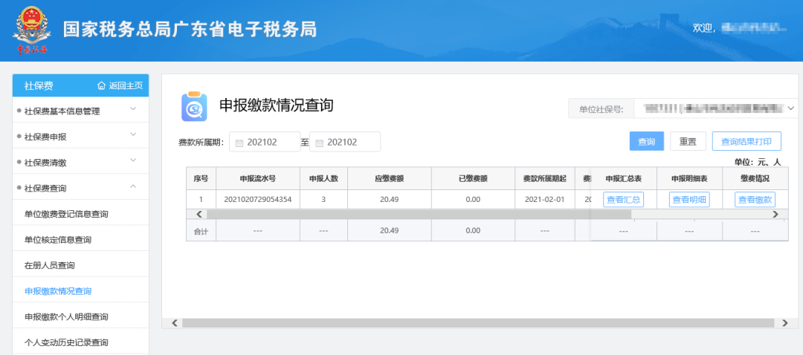Click 序号 column header
Image resolution: width=803 pixels, height=355 pixels.
(201, 178)
